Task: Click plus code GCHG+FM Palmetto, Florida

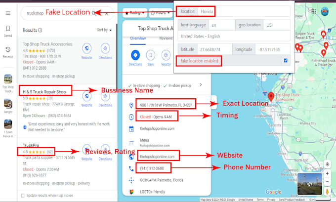Action: [x=162, y=180]
